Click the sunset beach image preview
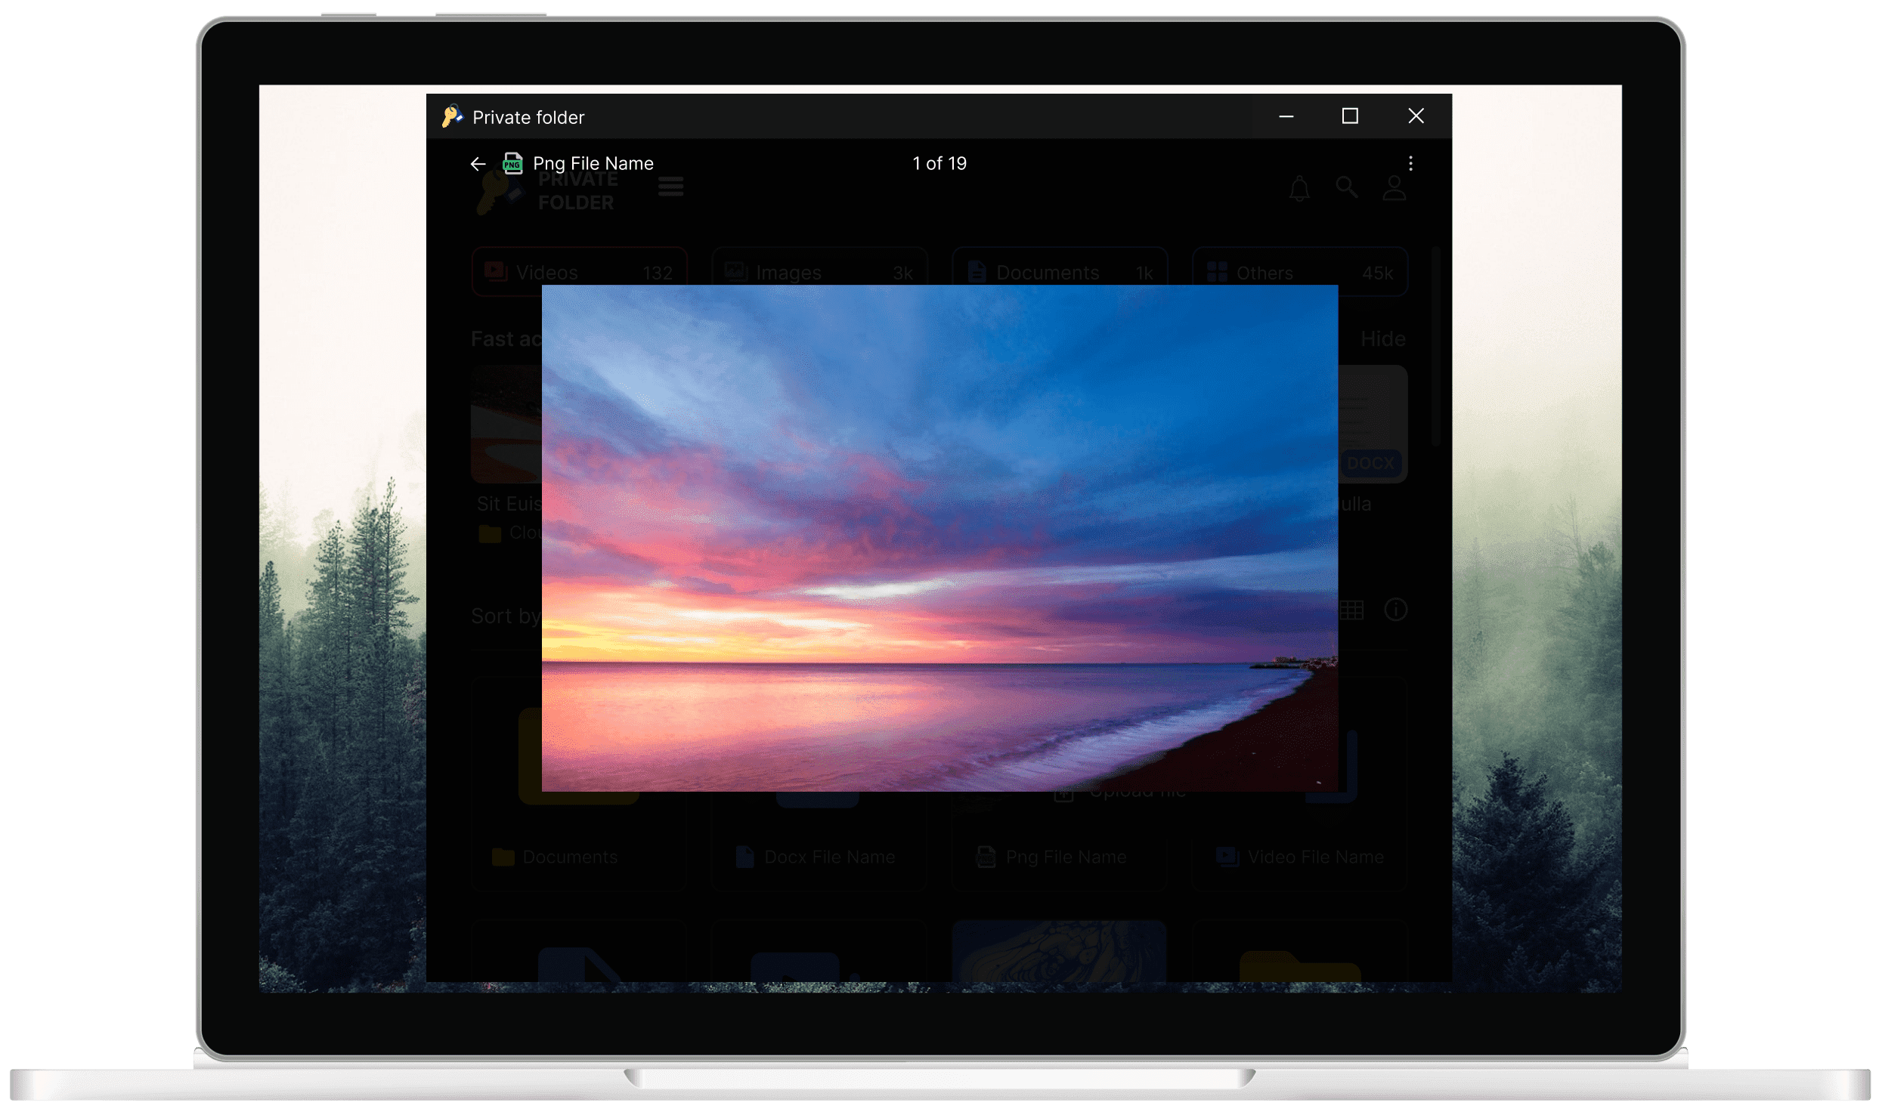This screenshot has width=1879, height=1115. 939,538
